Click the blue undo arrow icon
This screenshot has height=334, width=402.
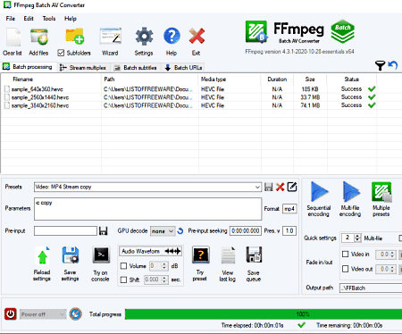click(x=393, y=65)
